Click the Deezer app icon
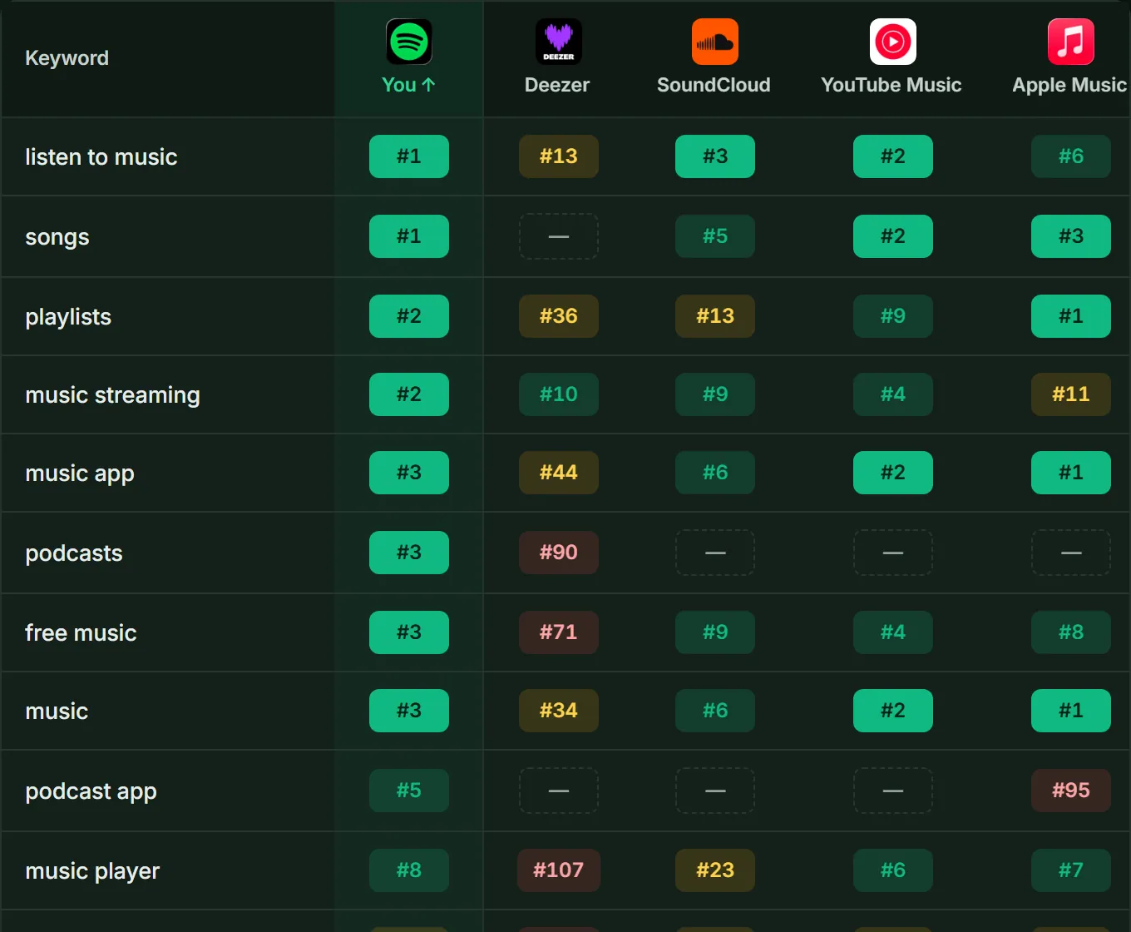Screen dimensions: 1131x932 559,42
